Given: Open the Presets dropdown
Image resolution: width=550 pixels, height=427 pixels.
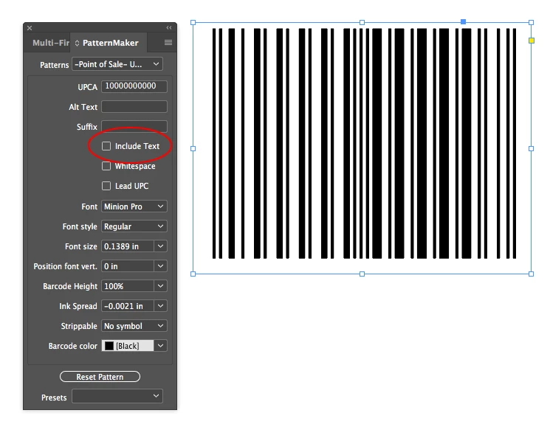Looking at the screenshot, I should 117,397.
